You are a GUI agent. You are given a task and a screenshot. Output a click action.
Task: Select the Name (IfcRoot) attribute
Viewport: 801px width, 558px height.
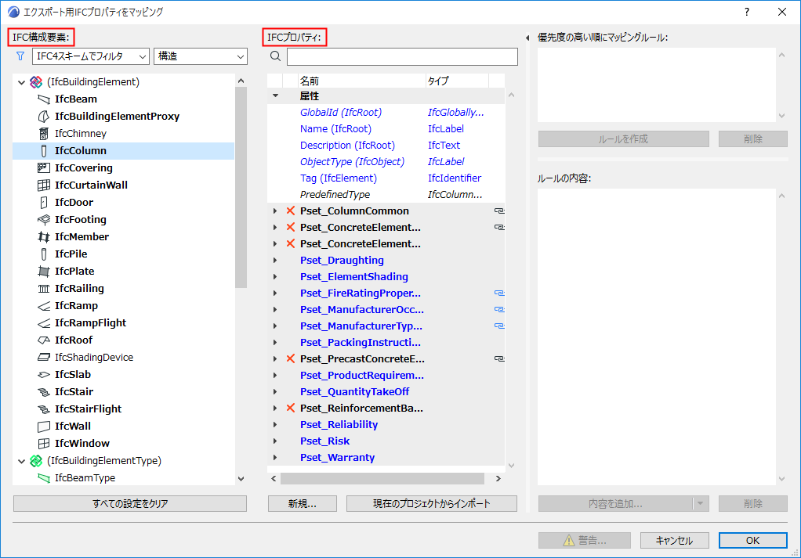click(x=335, y=129)
